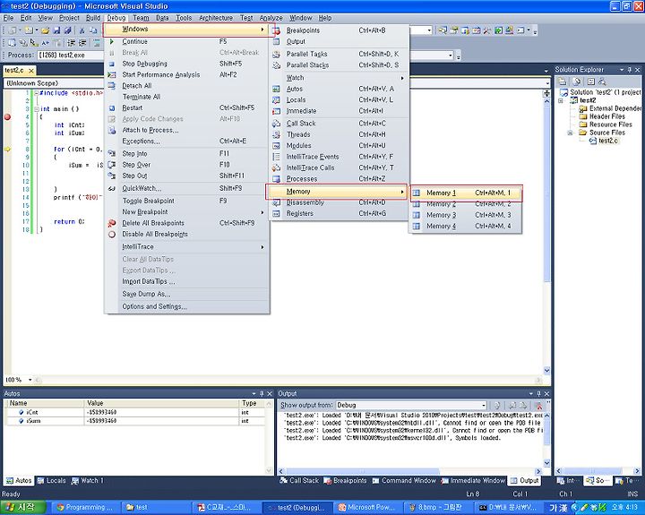Open the Breakpoints window menu entry
Viewport: 645px width, 515px height.
[x=339, y=30]
